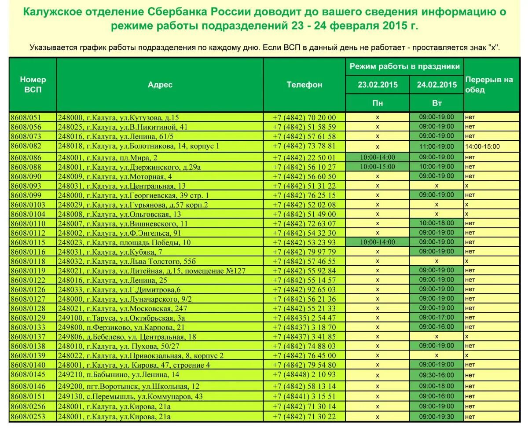Click the '09:00-19:30' hours cell
Viewport: 528px width, 432px height.
[436, 416]
